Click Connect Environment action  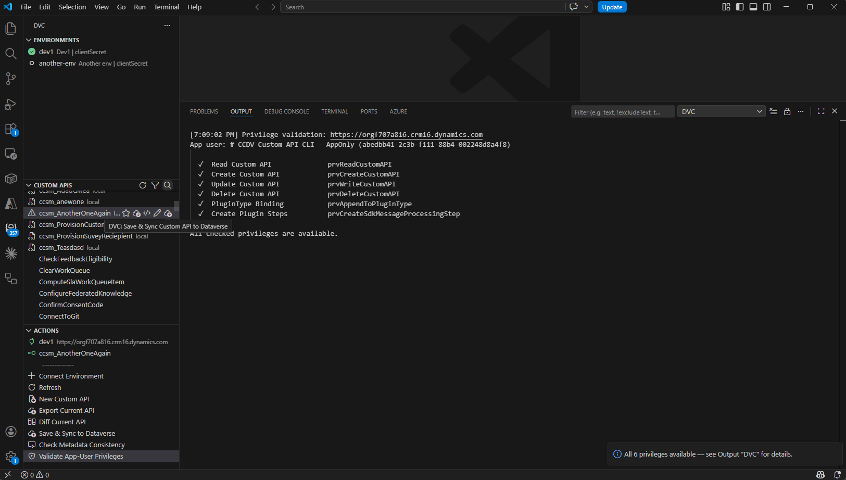71,376
